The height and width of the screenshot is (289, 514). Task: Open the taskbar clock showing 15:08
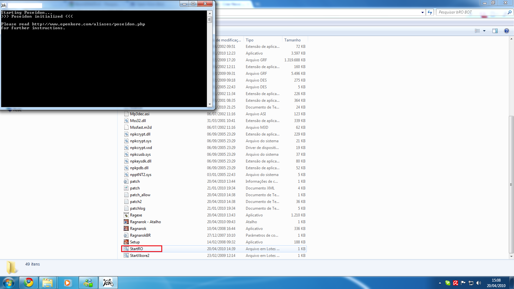click(x=496, y=283)
